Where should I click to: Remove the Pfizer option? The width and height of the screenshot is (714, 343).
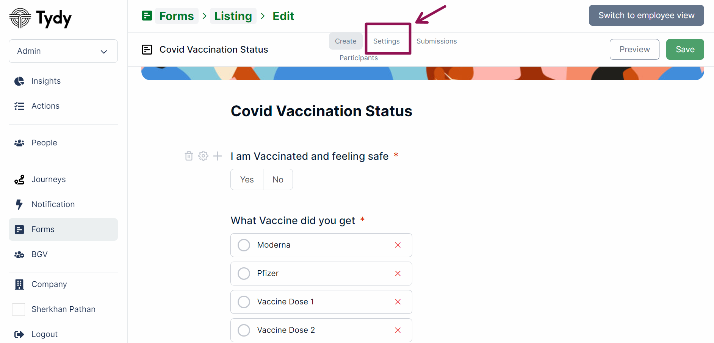[x=398, y=273]
